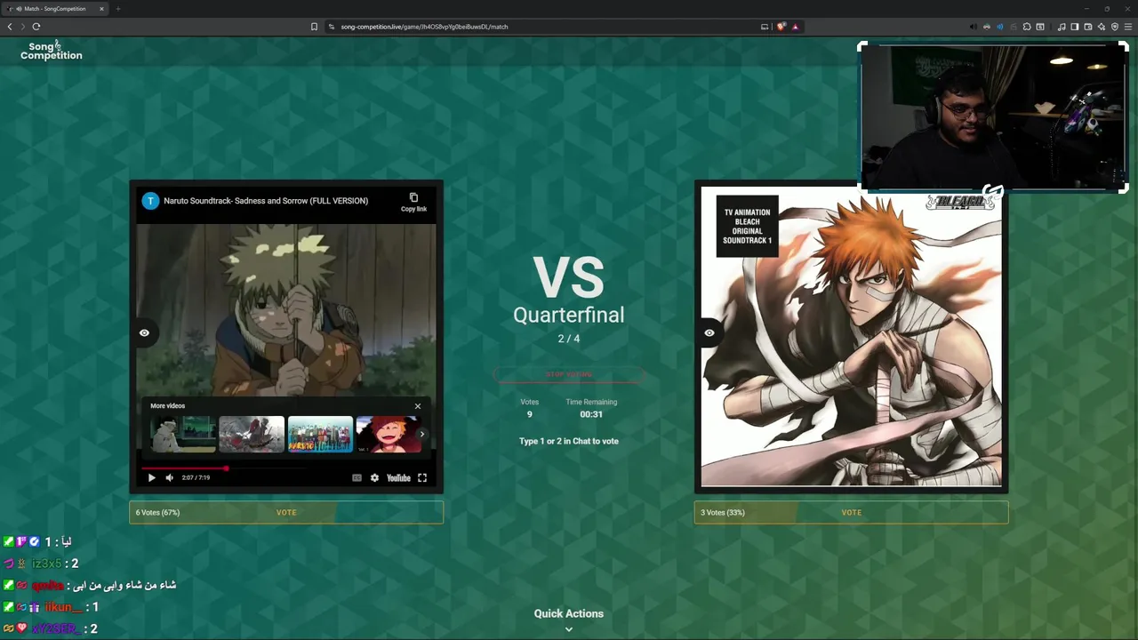Click chat message from iikun__
Image resolution: width=1138 pixels, height=640 pixels.
(x=51, y=607)
